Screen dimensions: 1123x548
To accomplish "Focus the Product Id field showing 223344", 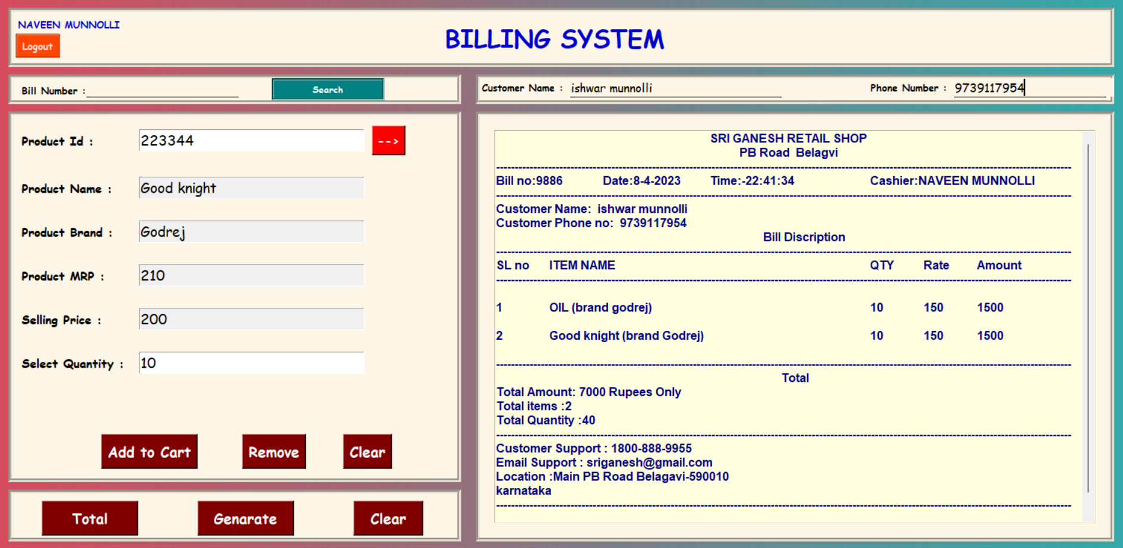I will (251, 141).
